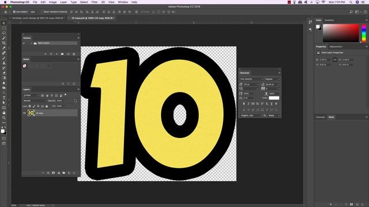Screen dimensions: 369x207
Task: Switch to Adjustments tab
Action: [336, 47]
